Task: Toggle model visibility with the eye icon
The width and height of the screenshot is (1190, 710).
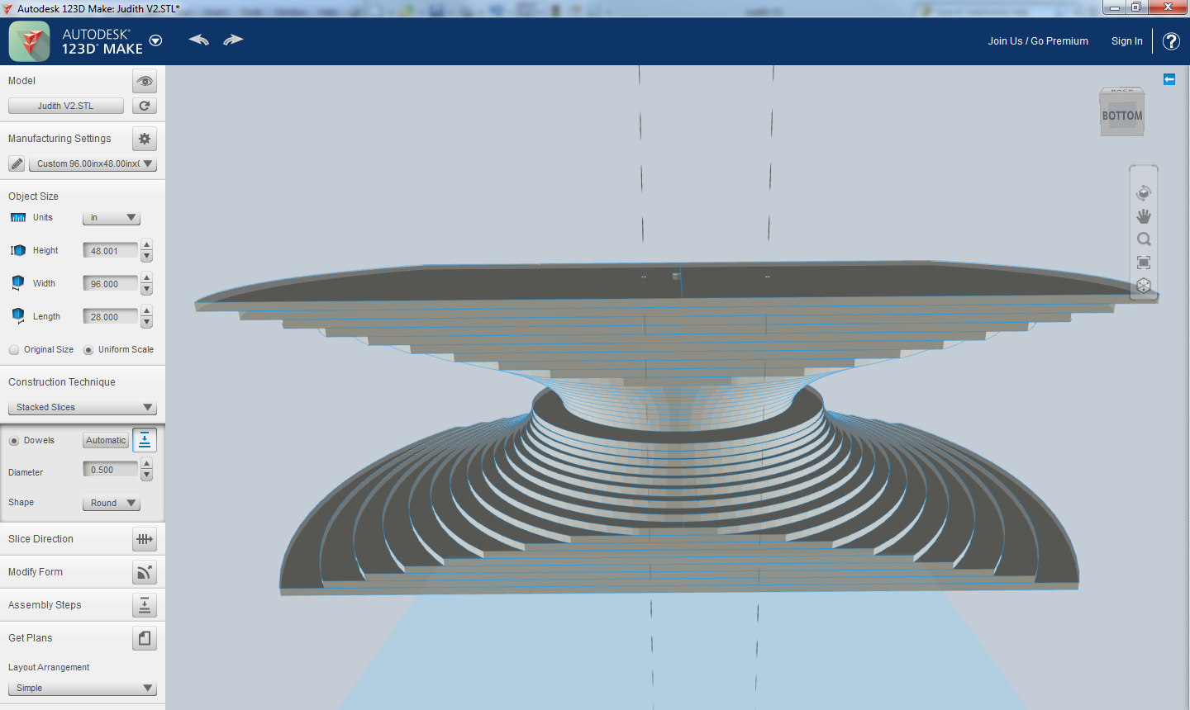Action: click(x=144, y=81)
